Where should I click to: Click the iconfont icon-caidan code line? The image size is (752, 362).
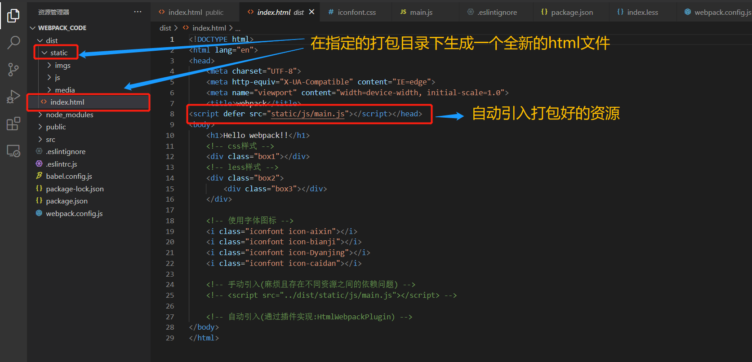(x=284, y=263)
